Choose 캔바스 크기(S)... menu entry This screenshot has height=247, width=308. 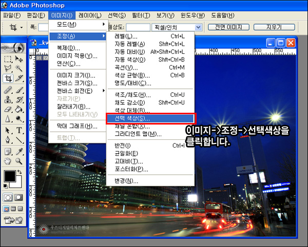click(78, 83)
